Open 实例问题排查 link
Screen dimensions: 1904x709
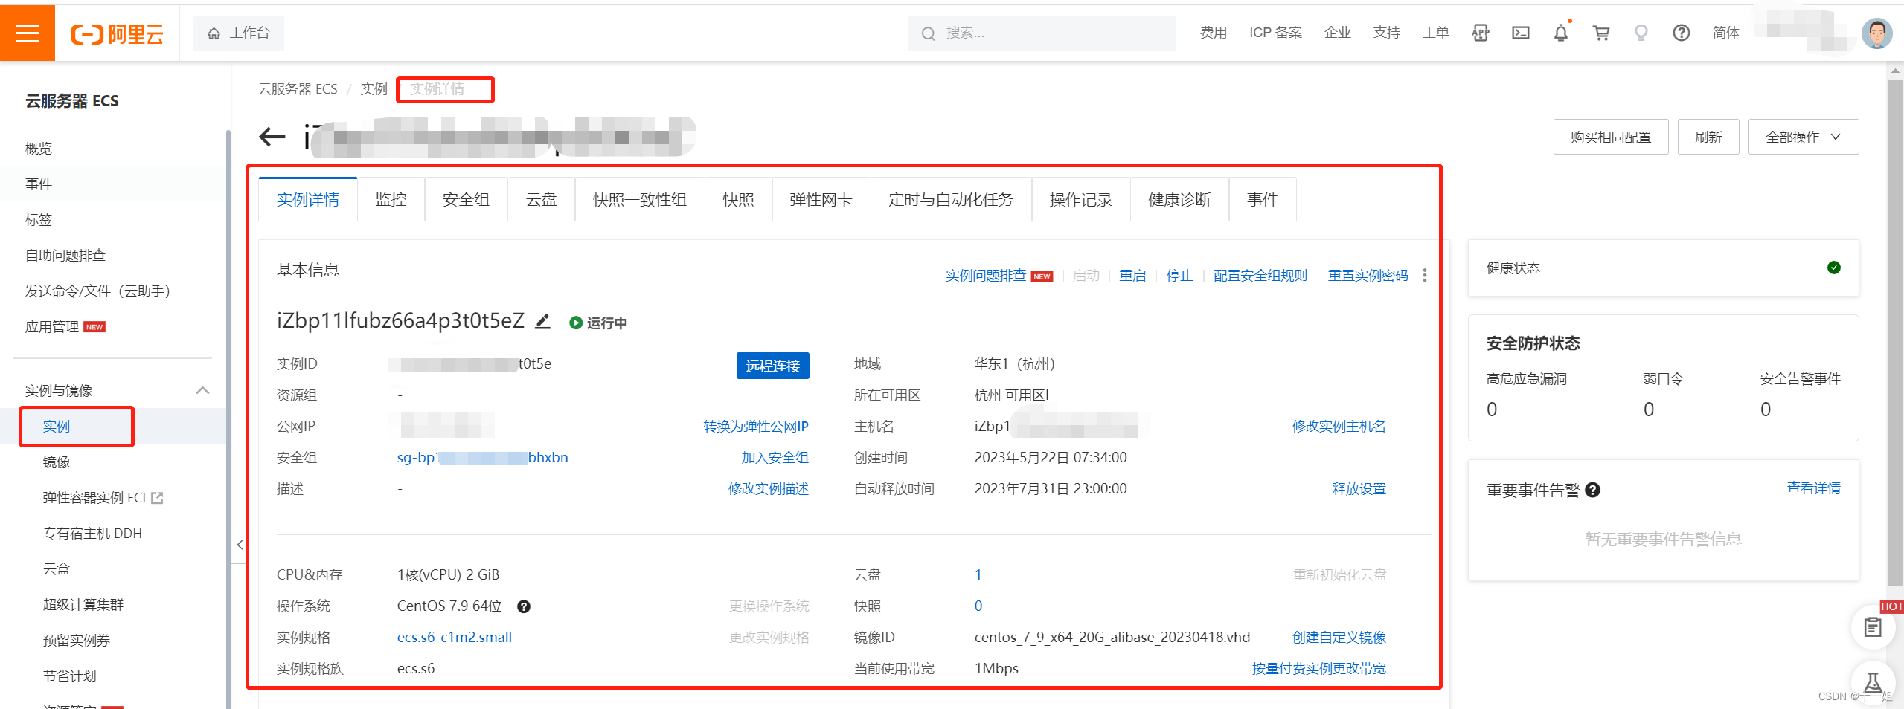(986, 276)
